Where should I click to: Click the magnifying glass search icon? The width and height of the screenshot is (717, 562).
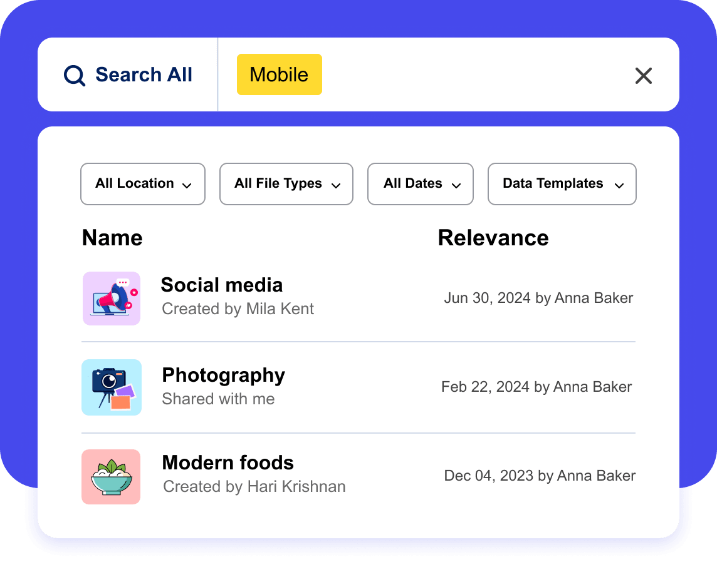click(x=74, y=74)
